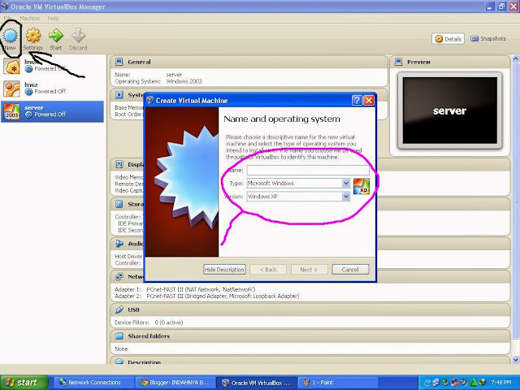This screenshot has width=520, height=390.
Task: Click into the Name input field
Action: (308, 170)
